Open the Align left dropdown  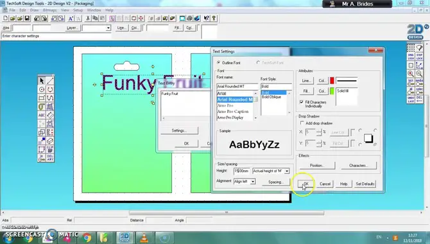click(245, 182)
